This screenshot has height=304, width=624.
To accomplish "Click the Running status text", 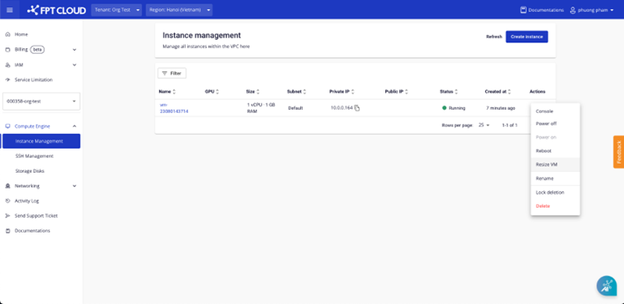I will tap(457, 108).
